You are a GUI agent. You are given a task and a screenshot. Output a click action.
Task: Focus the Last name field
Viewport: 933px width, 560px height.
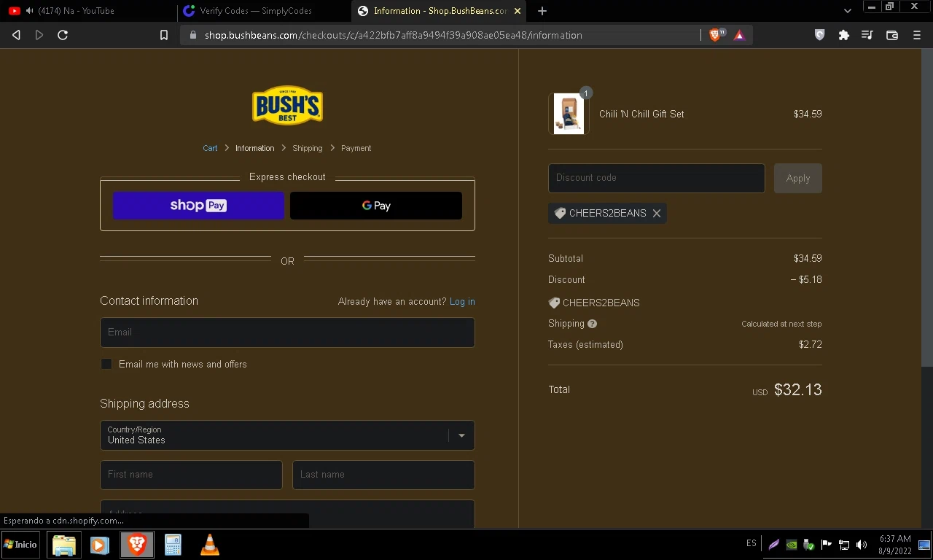pyautogui.click(x=383, y=475)
